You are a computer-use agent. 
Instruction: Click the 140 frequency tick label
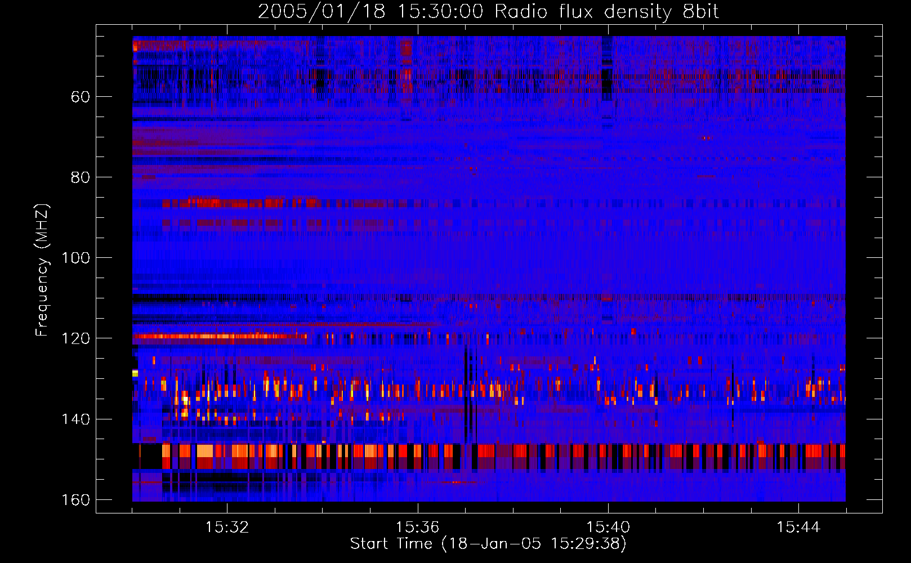[x=75, y=419]
